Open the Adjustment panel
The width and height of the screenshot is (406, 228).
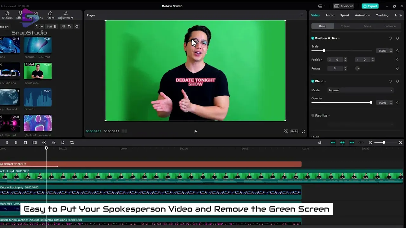coord(66,15)
